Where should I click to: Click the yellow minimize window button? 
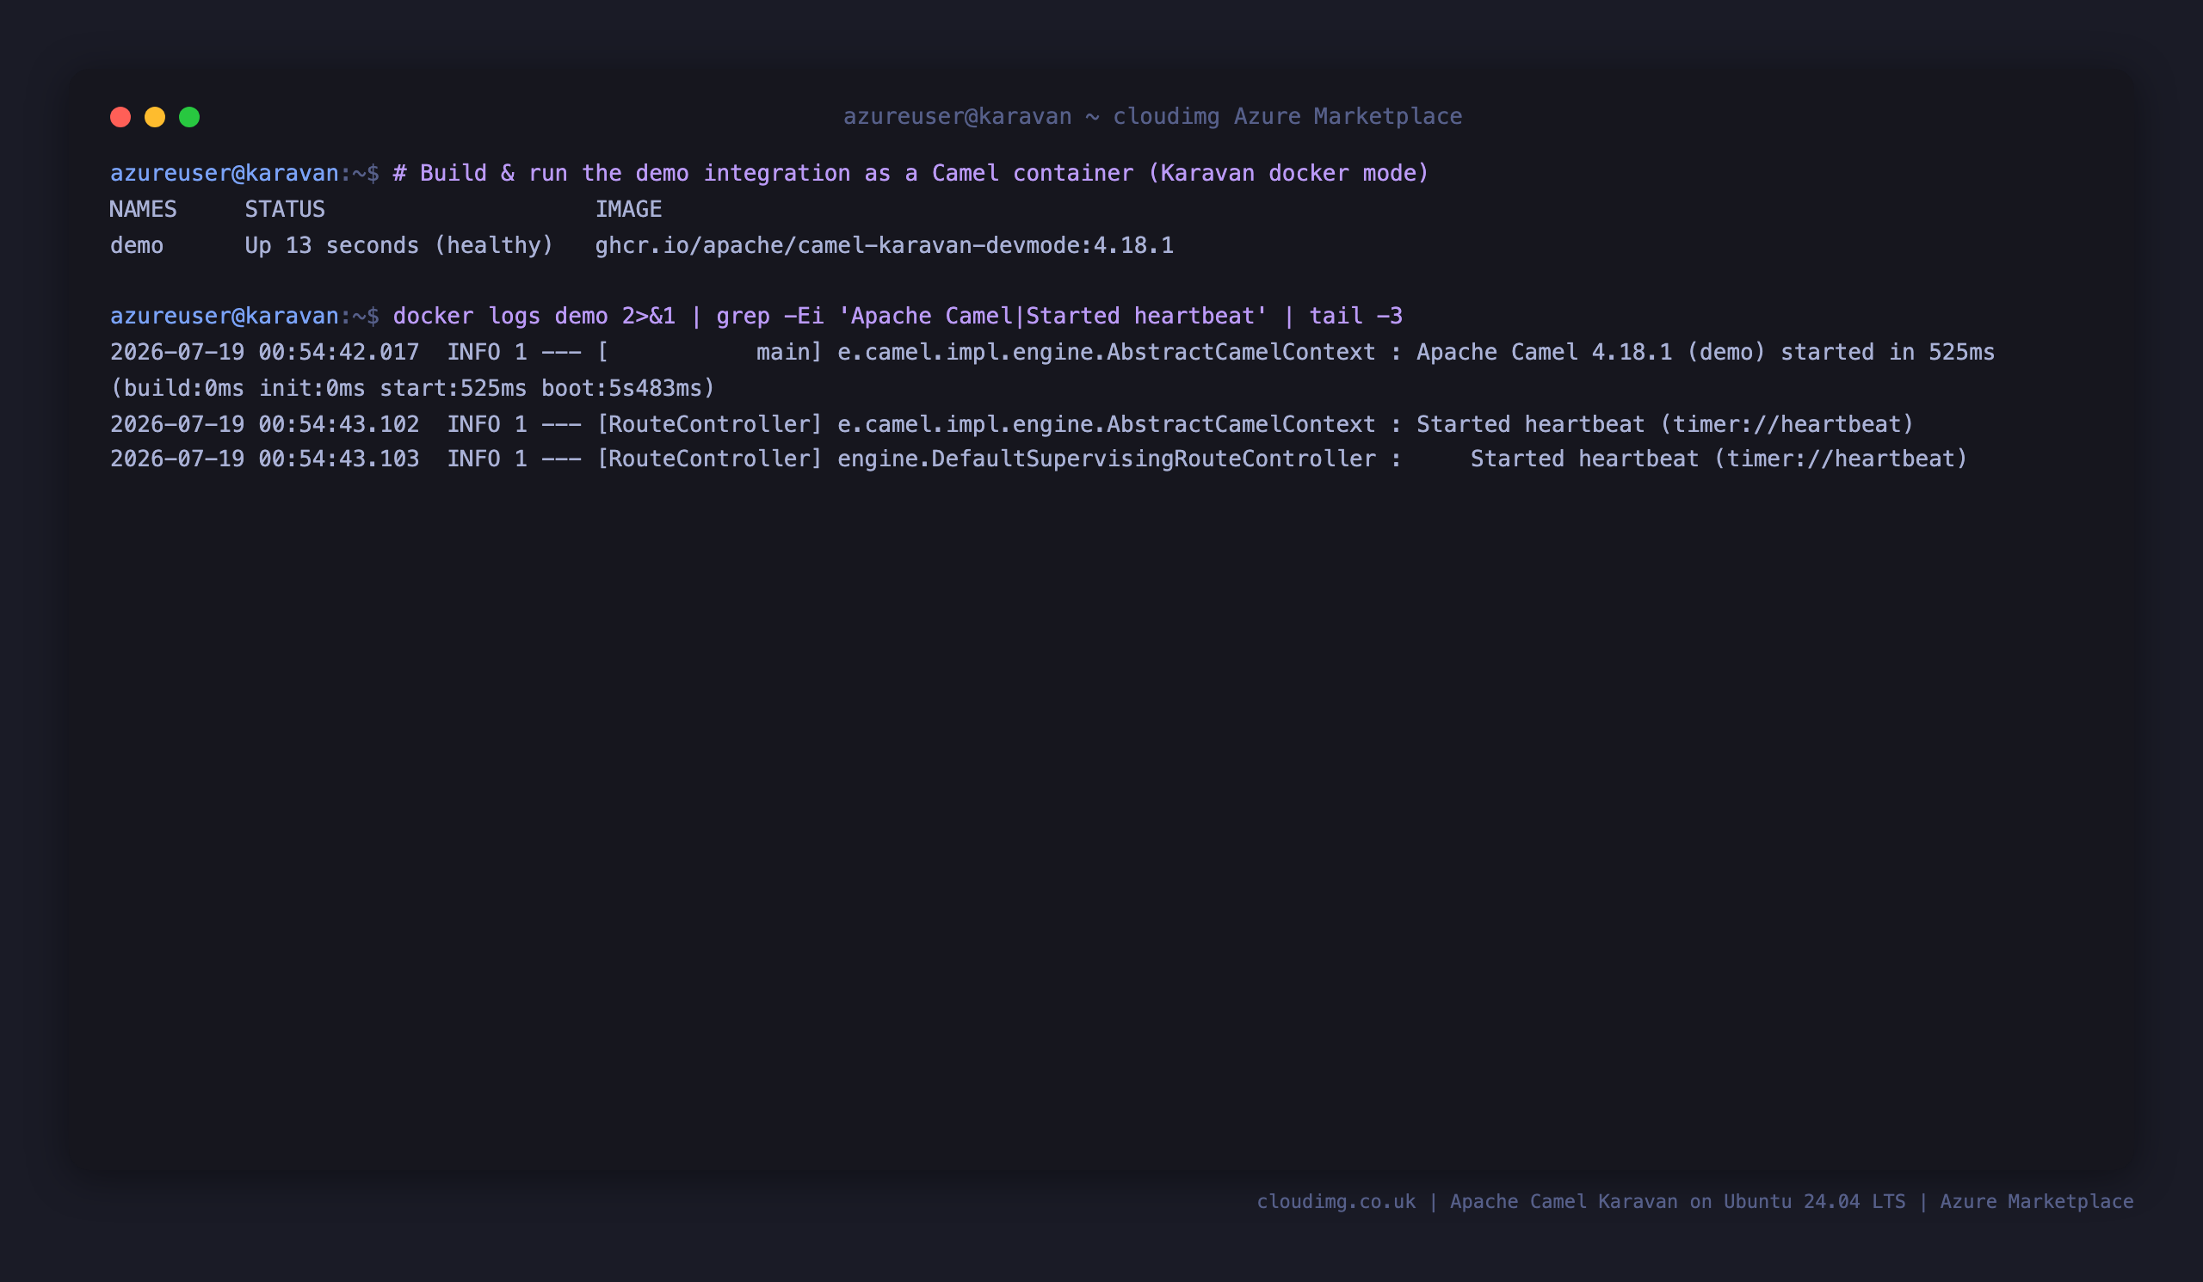(155, 117)
